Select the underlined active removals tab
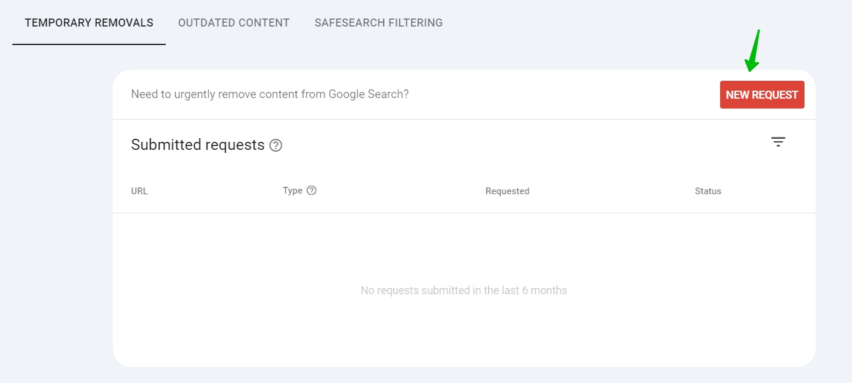Viewport: 852px width, 383px height. coord(89,23)
